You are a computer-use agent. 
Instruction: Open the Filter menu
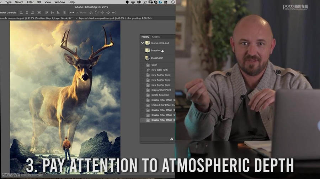[x=30, y=2]
